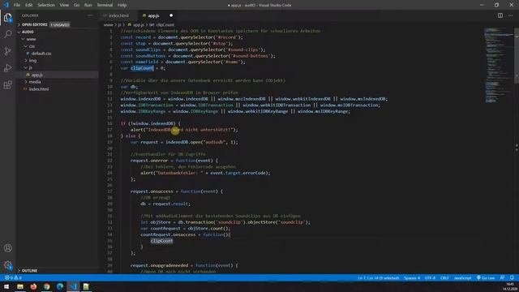
Task: Open the Run menu
Action: pos(88,5)
